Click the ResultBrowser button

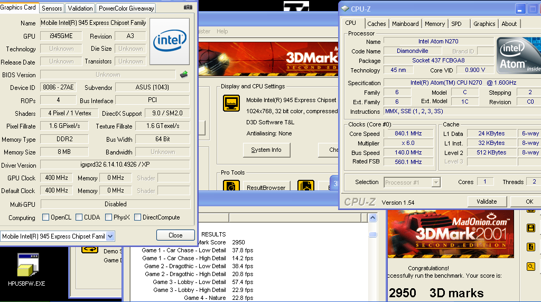coord(266,187)
